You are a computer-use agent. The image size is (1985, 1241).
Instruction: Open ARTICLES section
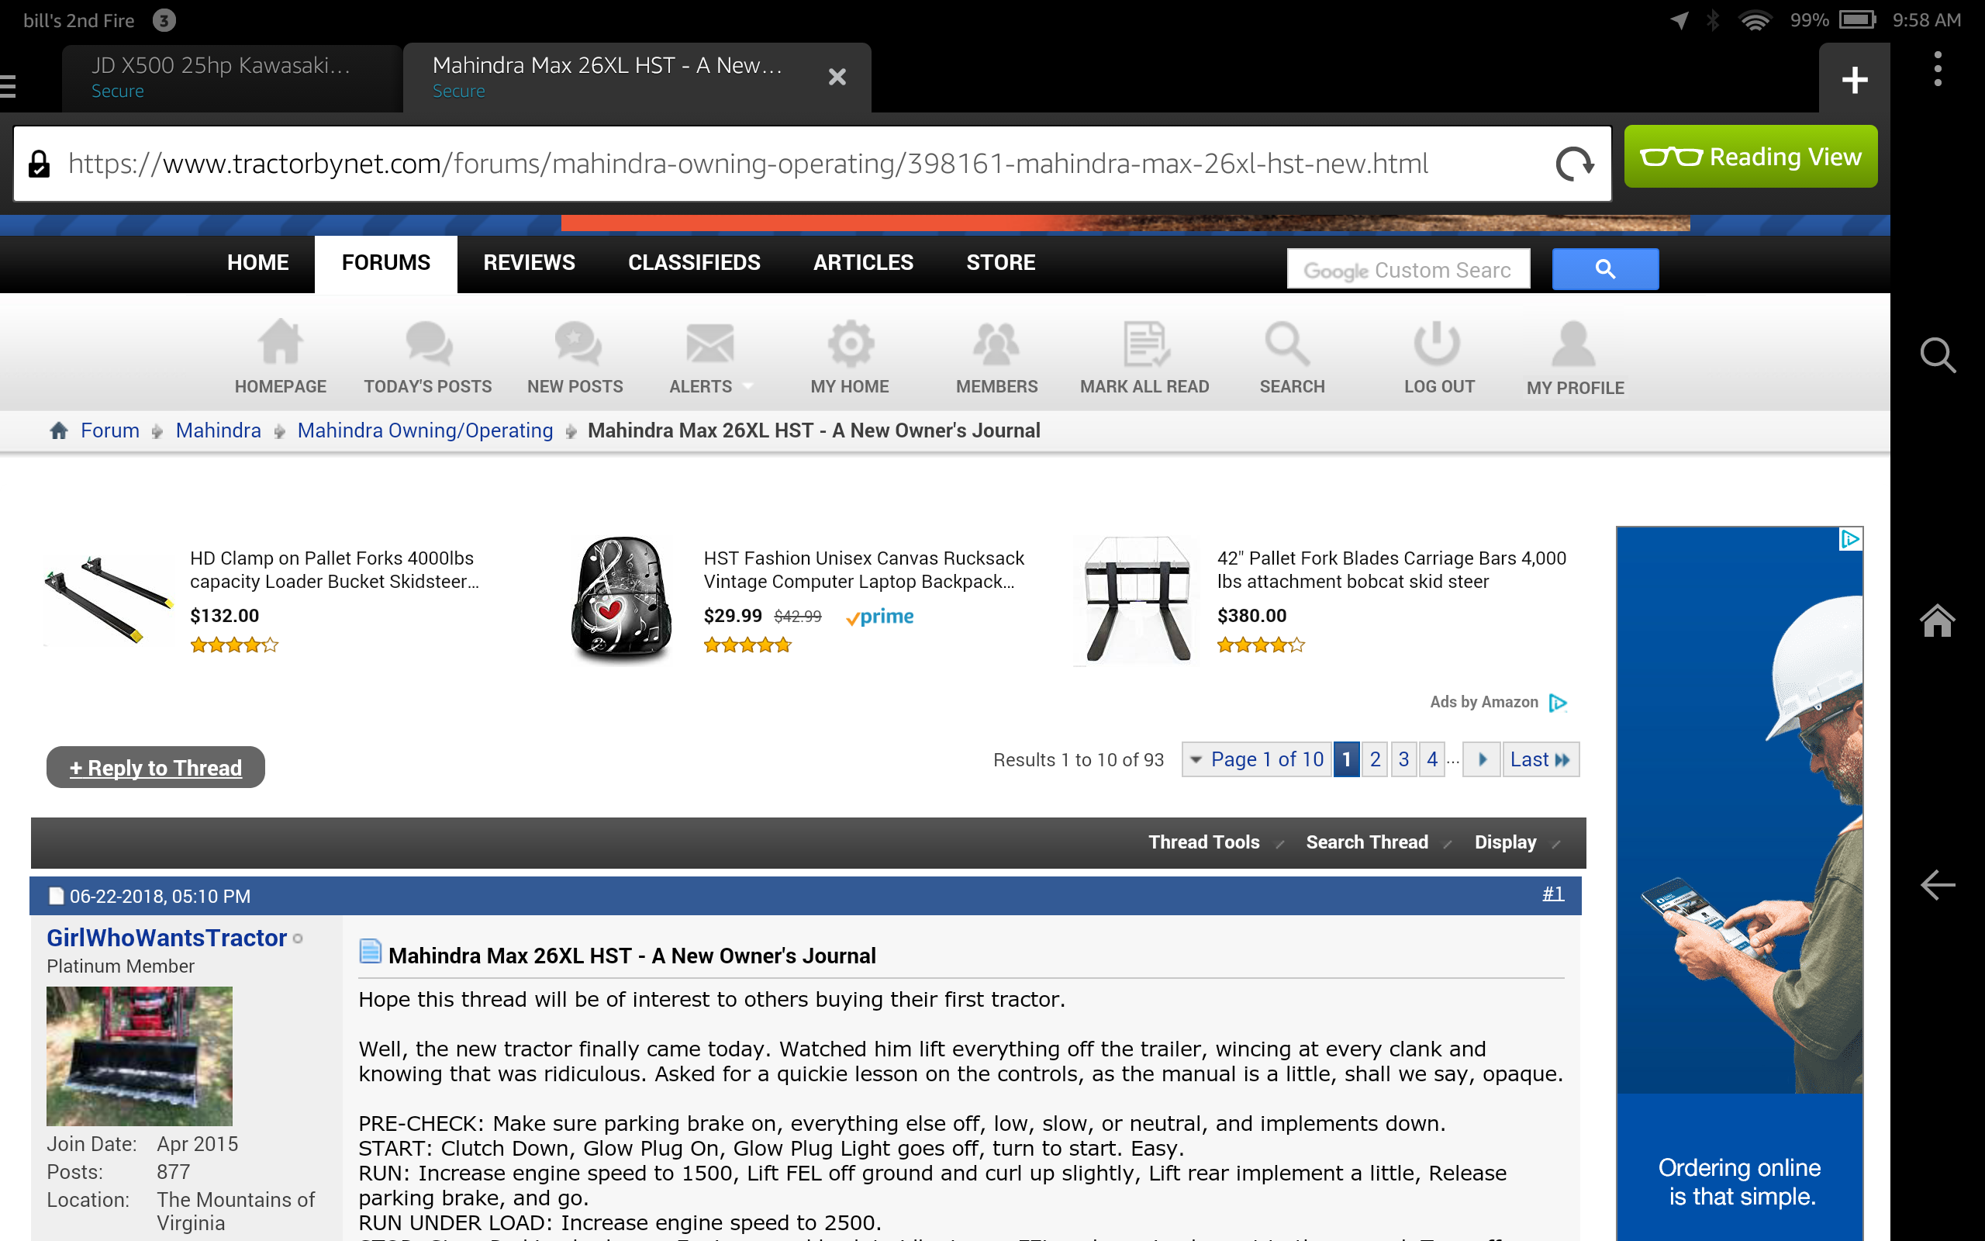(863, 263)
